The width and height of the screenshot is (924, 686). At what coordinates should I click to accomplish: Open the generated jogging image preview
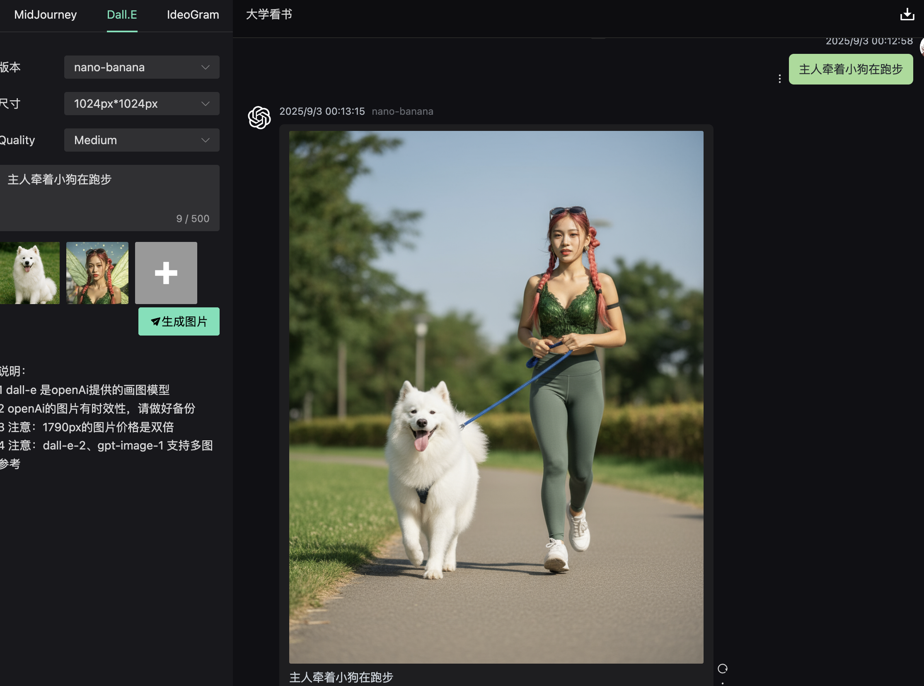click(496, 396)
